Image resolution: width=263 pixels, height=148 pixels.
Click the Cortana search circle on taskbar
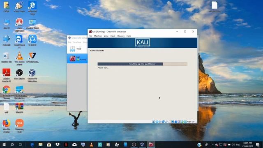pyautogui.click(x=12, y=144)
